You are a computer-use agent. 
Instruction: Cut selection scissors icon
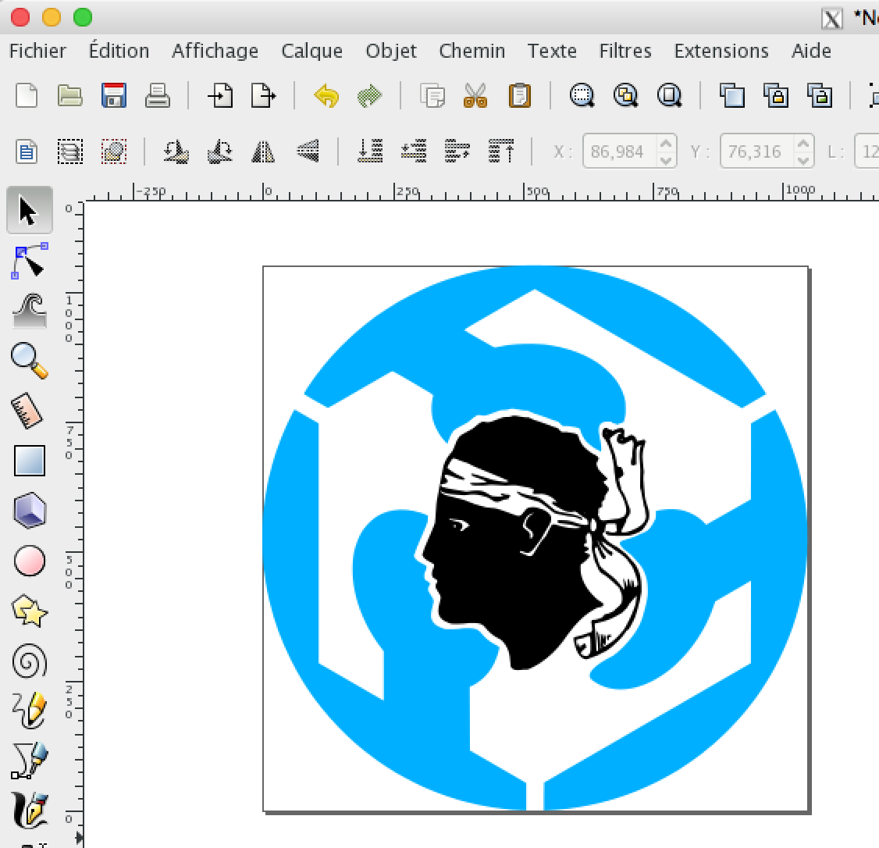pyautogui.click(x=475, y=95)
